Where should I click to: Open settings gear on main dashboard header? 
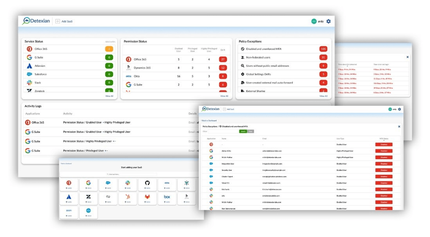point(328,21)
